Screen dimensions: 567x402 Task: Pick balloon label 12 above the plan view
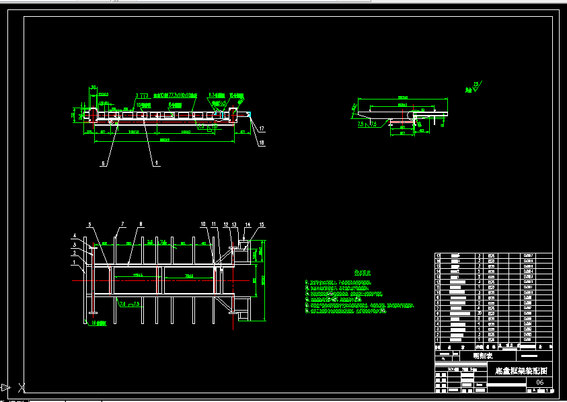pyautogui.click(x=226, y=225)
